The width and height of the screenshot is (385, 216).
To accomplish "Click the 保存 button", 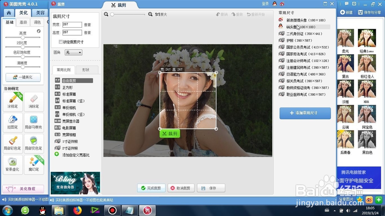I will coord(211,188).
